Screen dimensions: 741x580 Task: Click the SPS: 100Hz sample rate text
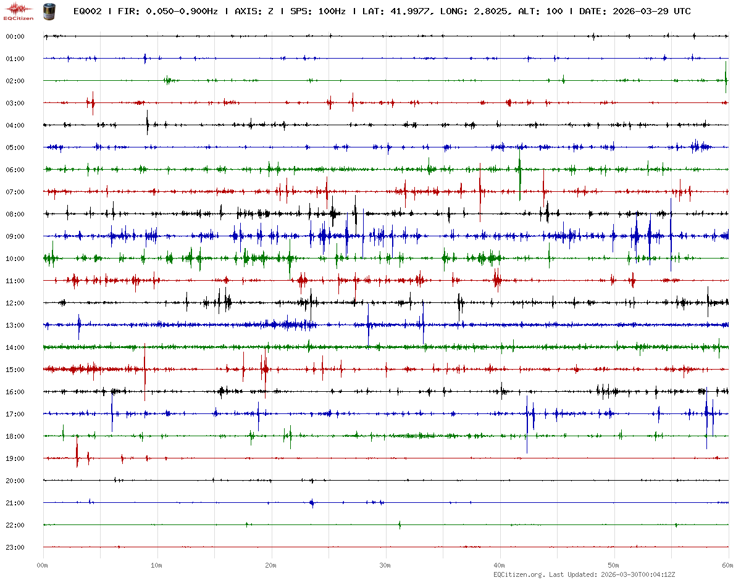pos(317,11)
